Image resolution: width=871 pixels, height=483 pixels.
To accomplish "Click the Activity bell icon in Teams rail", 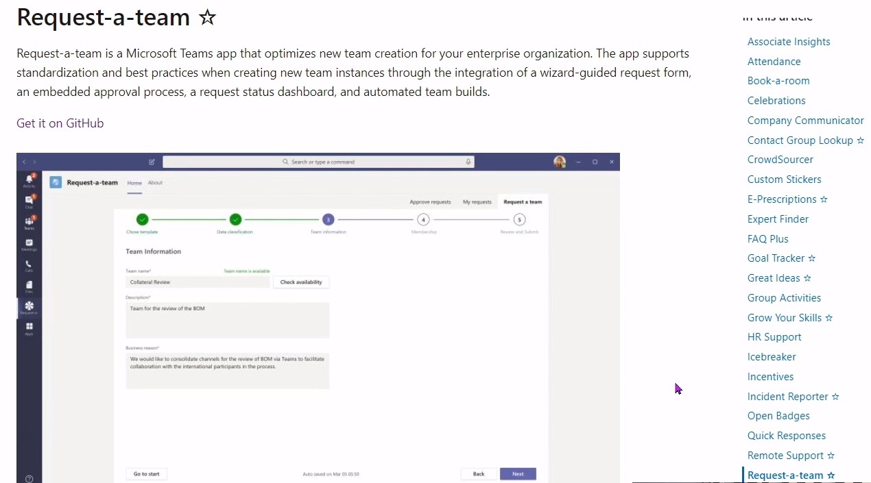I will [29, 180].
